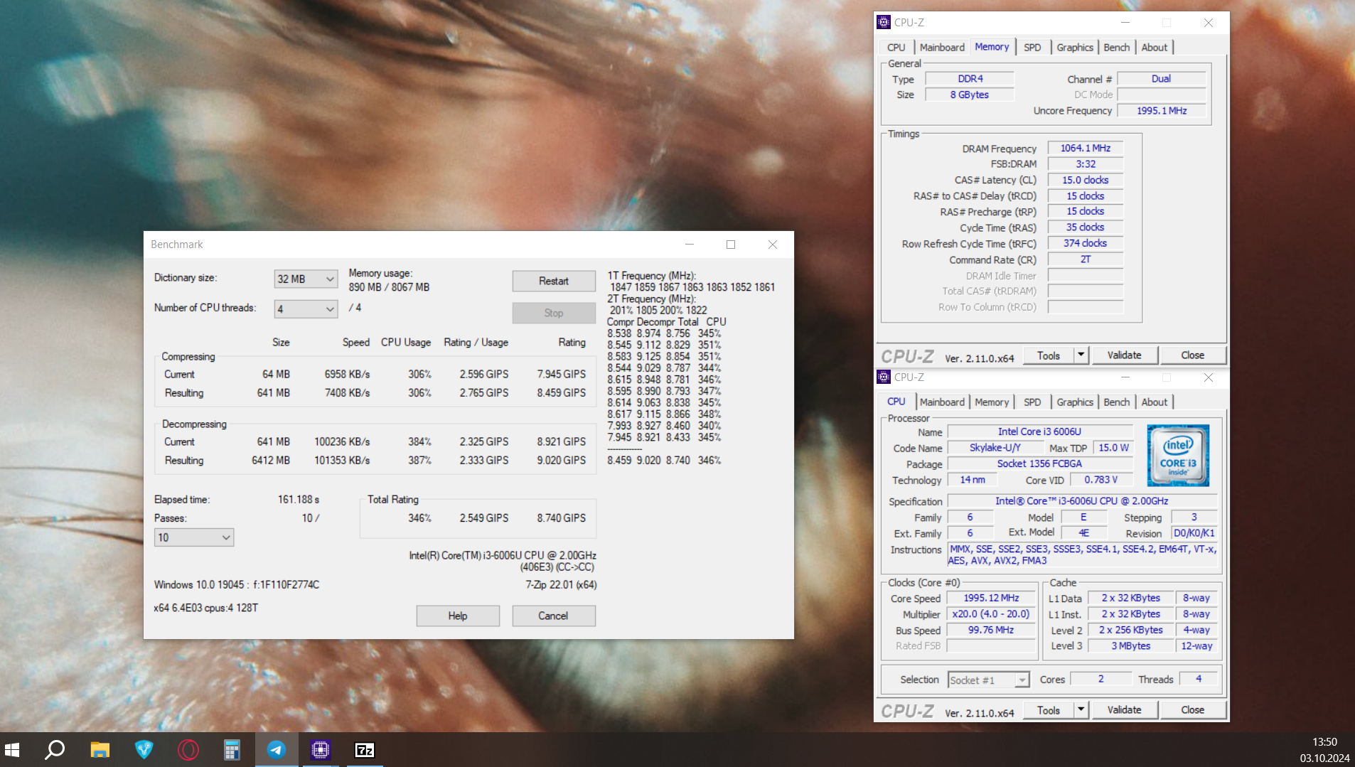Click Total Rating 8.740 GIPS value
This screenshot has width=1355, height=767.
coord(562,518)
